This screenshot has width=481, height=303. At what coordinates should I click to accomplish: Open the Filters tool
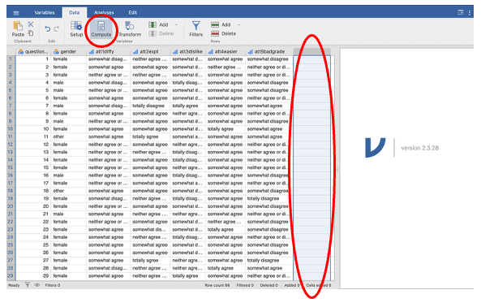point(195,29)
